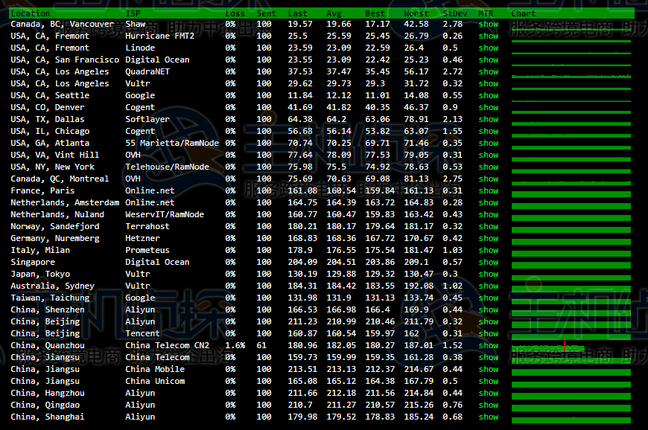
Task: Open MTR show link for Seattle Google
Action: (488, 95)
